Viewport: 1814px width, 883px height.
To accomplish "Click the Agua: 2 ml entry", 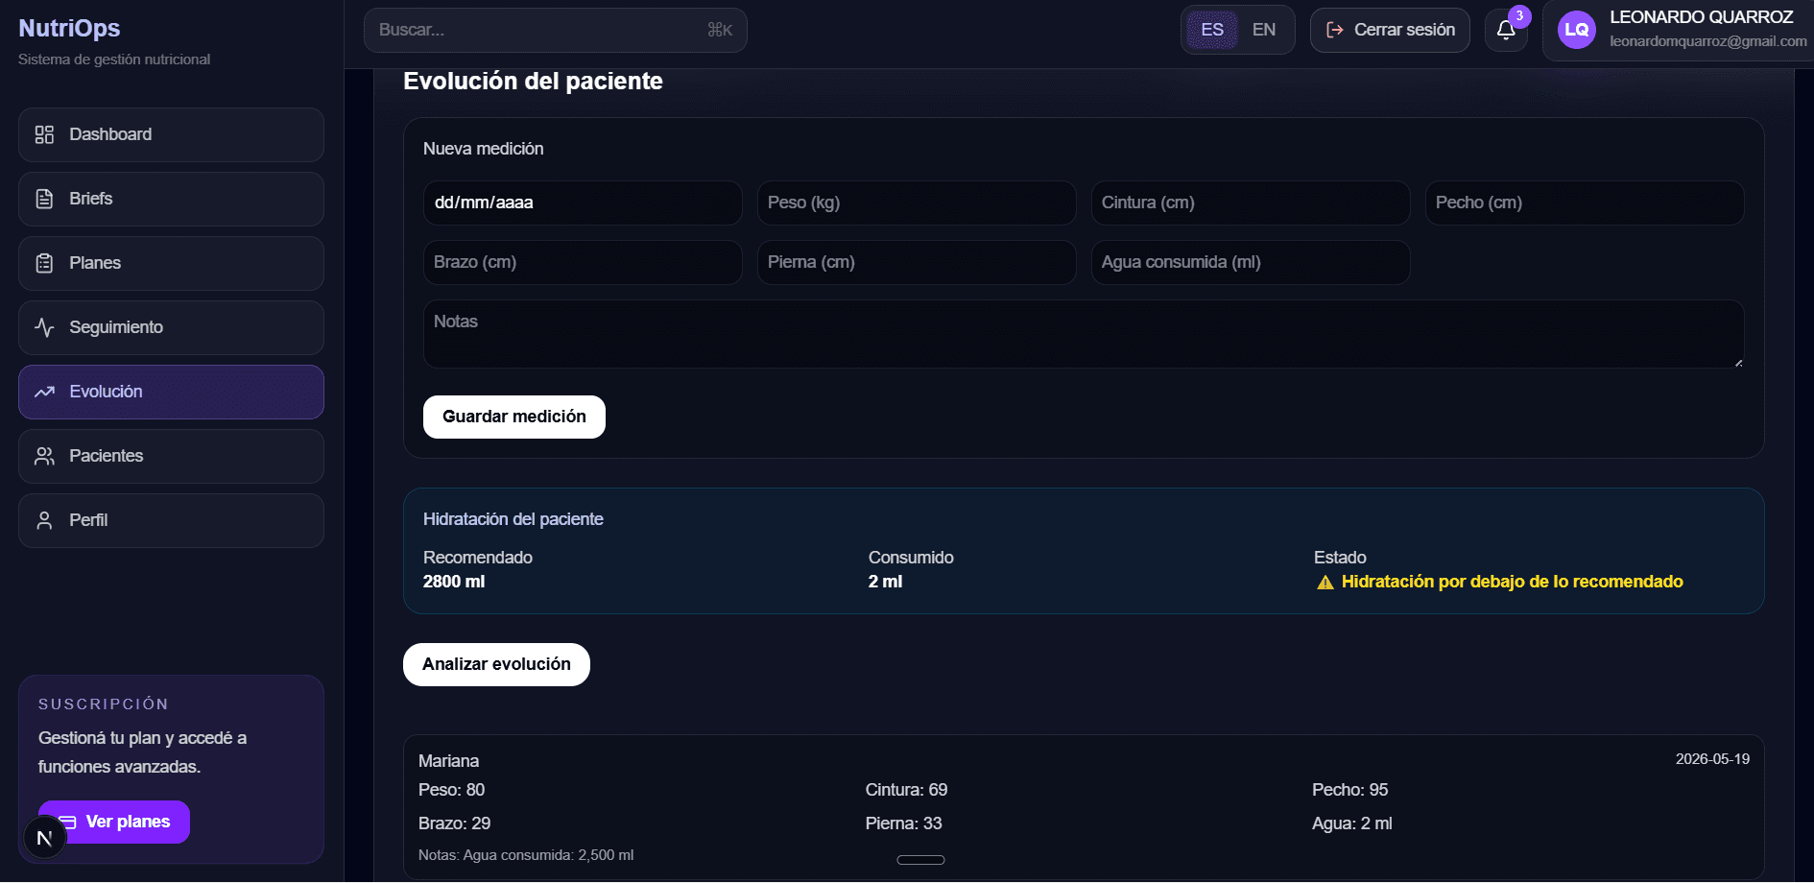I will click(x=1351, y=823).
